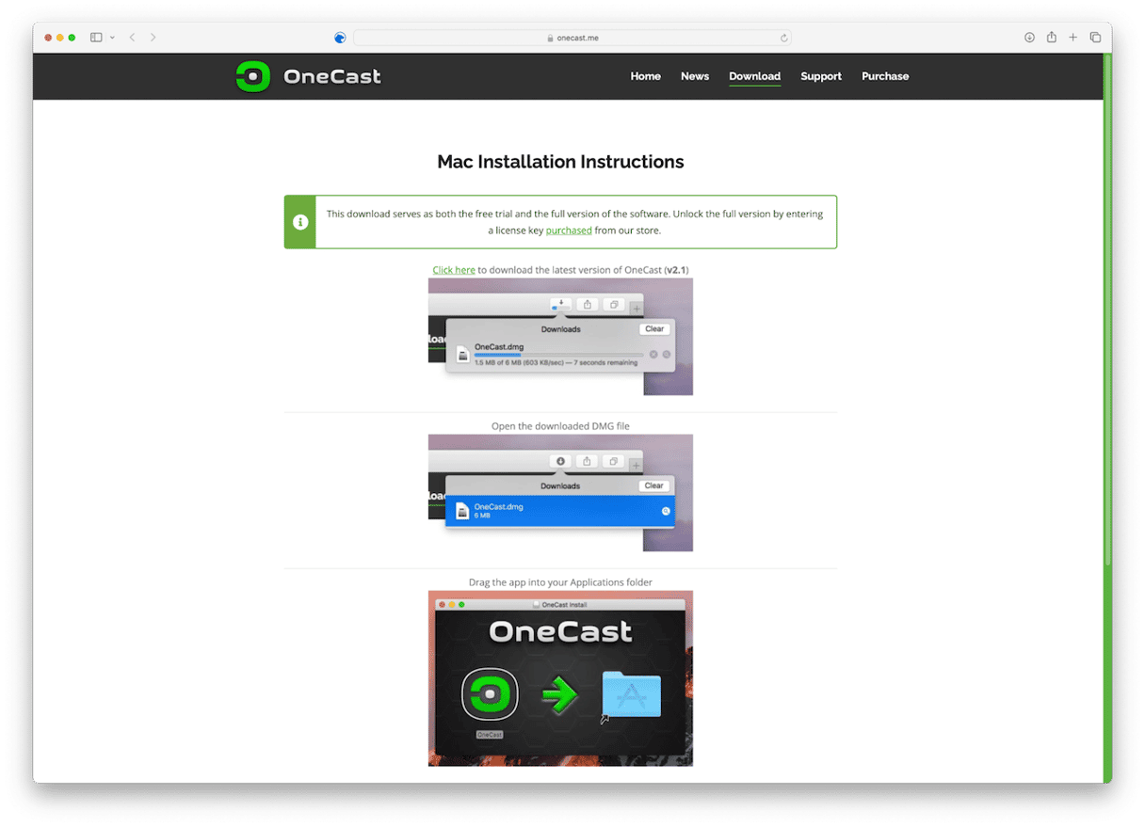This screenshot has width=1145, height=827.
Task: Open a new tab with plus icon
Action: click(x=1072, y=38)
